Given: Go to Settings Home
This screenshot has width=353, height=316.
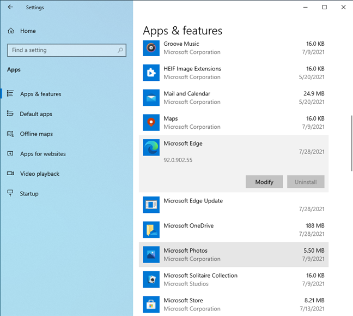Looking at the screenshot, I should [27, 31].
